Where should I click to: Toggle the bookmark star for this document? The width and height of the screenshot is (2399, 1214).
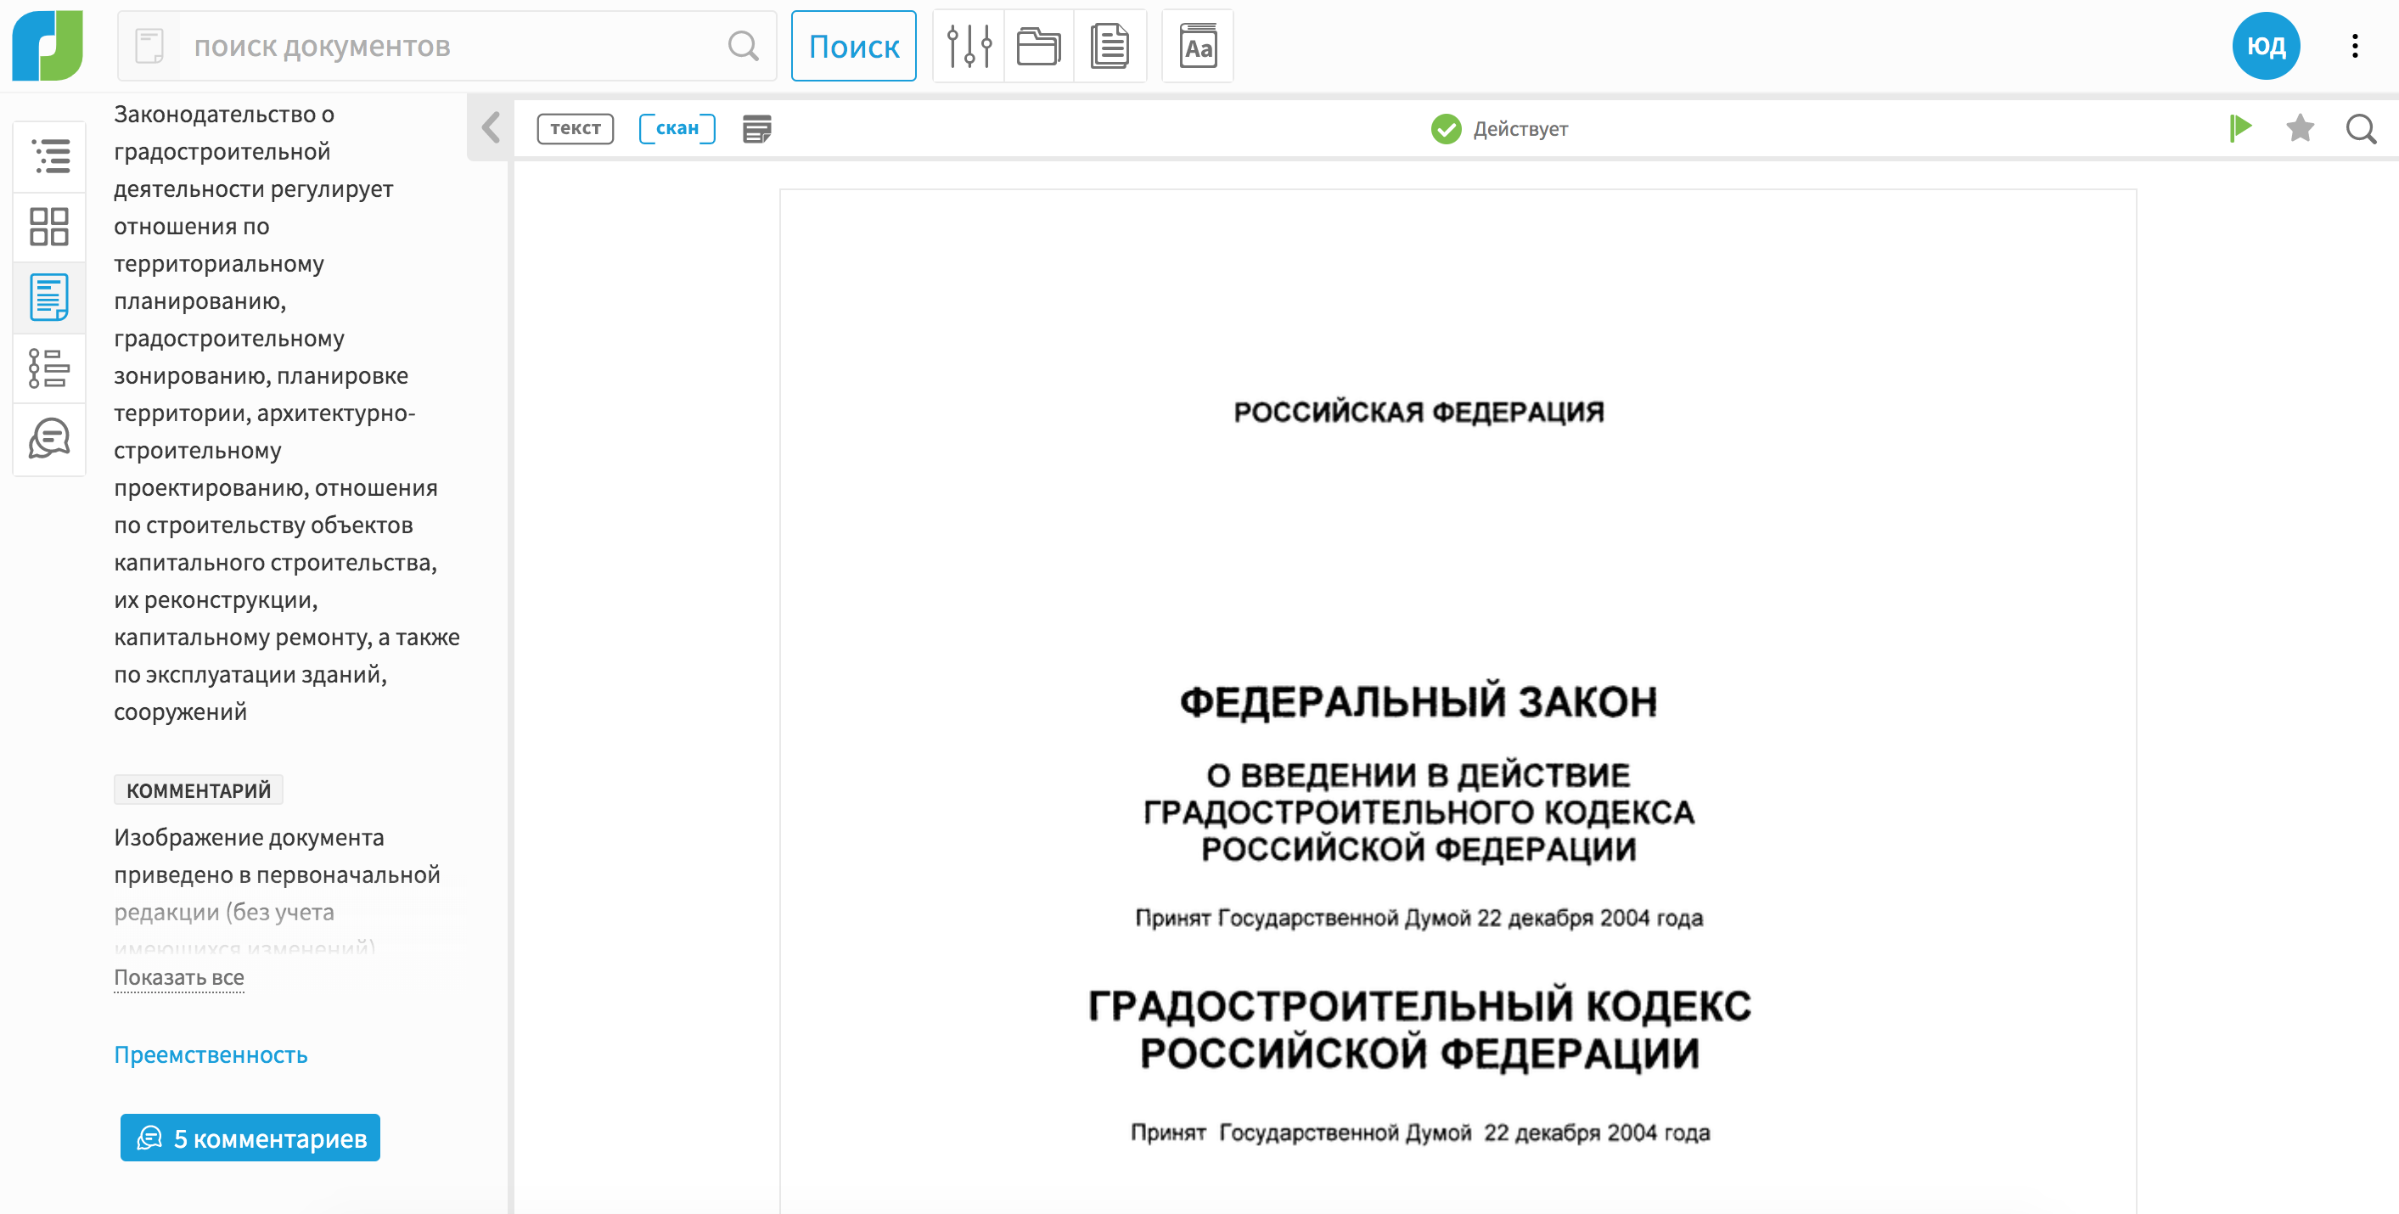pyautogui.click(x=2301, y=128)
